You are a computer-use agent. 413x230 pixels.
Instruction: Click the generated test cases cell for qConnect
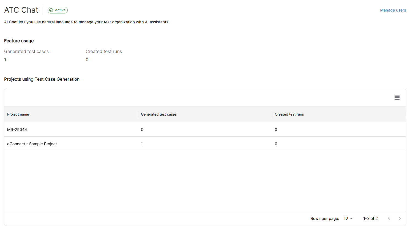[142, 144]
